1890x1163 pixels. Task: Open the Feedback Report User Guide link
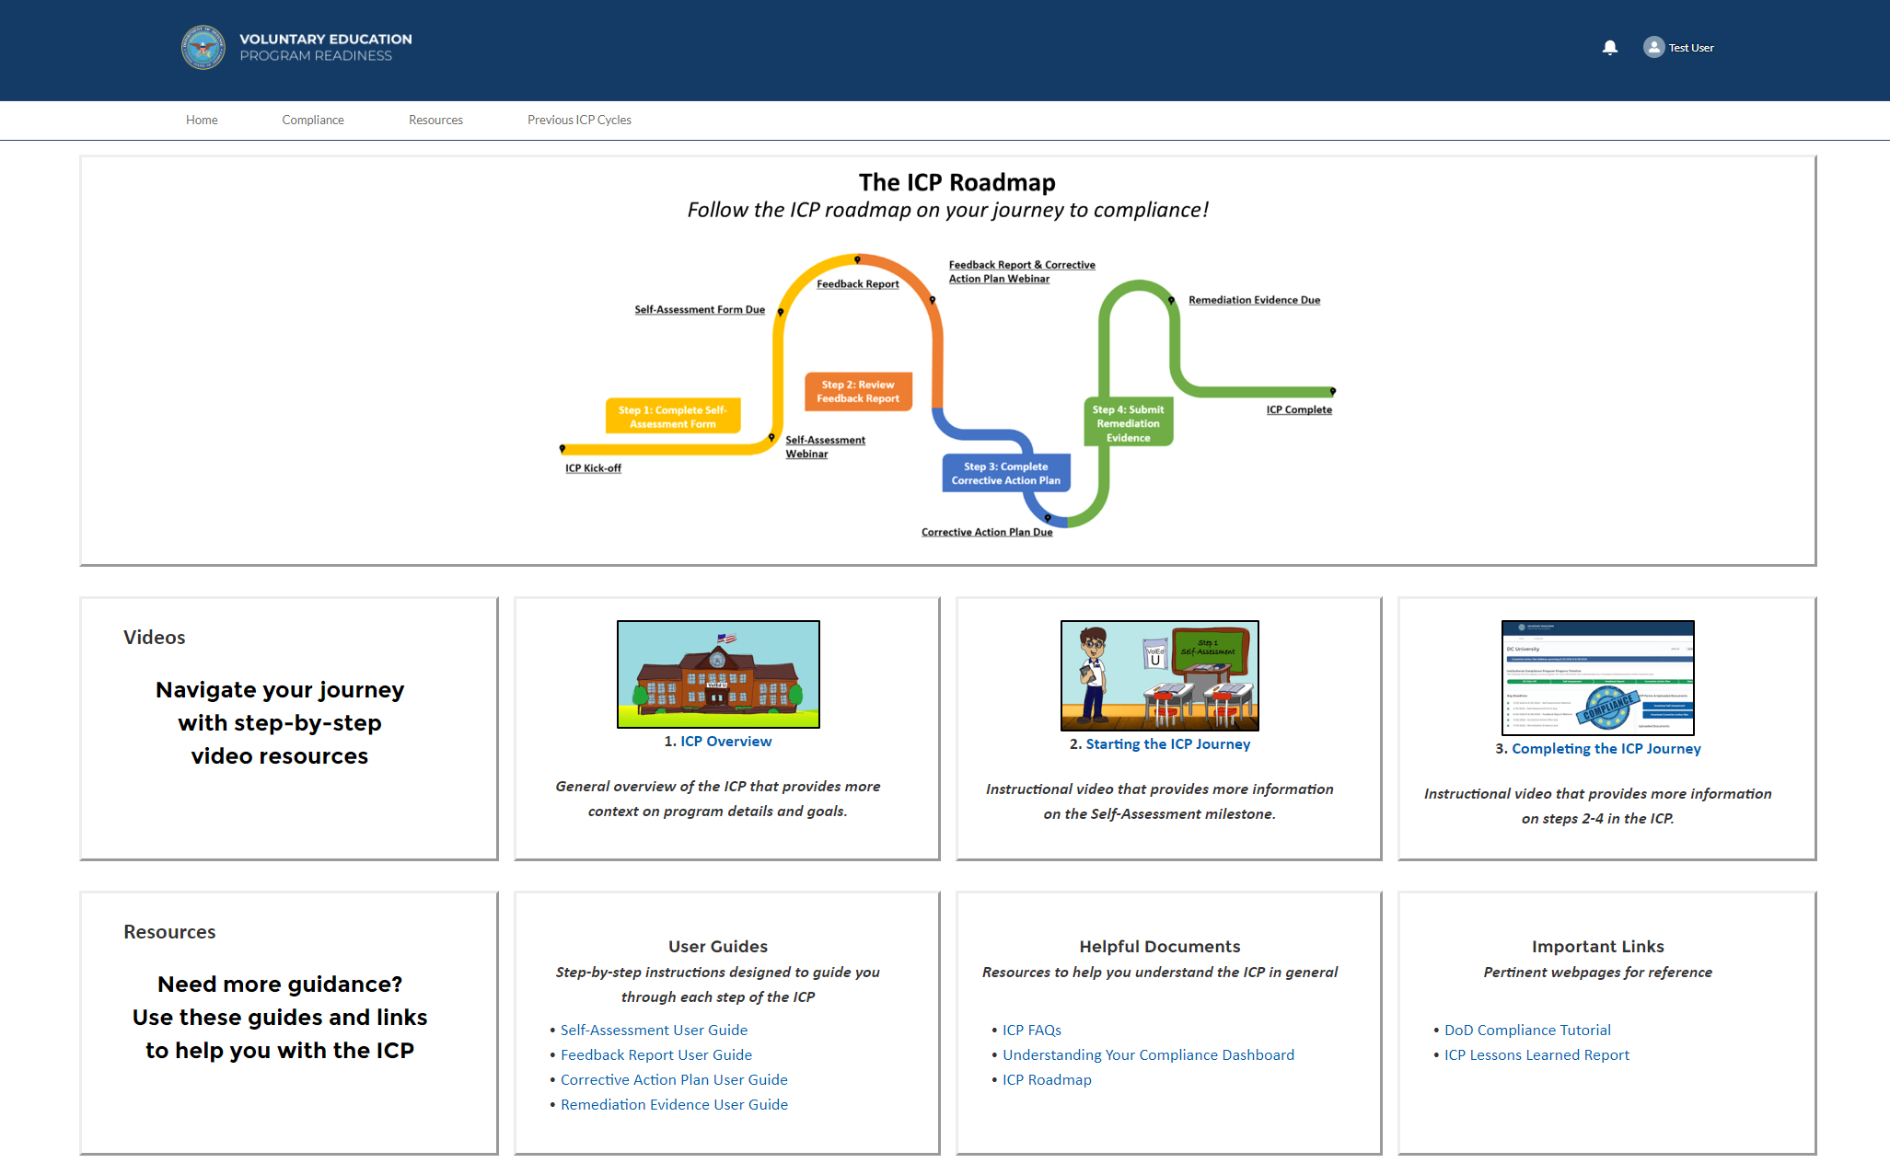(655, 1054)
